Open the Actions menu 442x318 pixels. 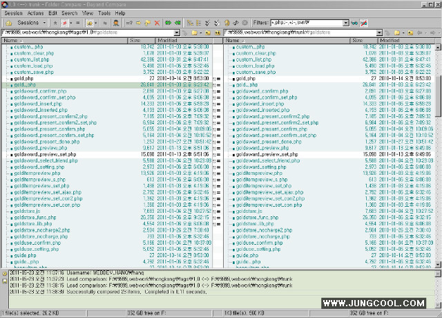[35, 13]
